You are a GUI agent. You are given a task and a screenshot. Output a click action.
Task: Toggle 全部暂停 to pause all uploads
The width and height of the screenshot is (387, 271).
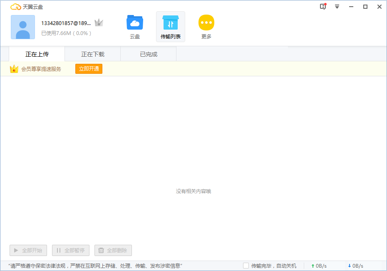click(70, 250)
